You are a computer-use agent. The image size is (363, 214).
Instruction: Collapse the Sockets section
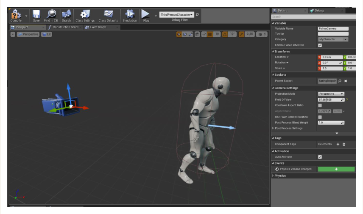[x=273, y=75]
